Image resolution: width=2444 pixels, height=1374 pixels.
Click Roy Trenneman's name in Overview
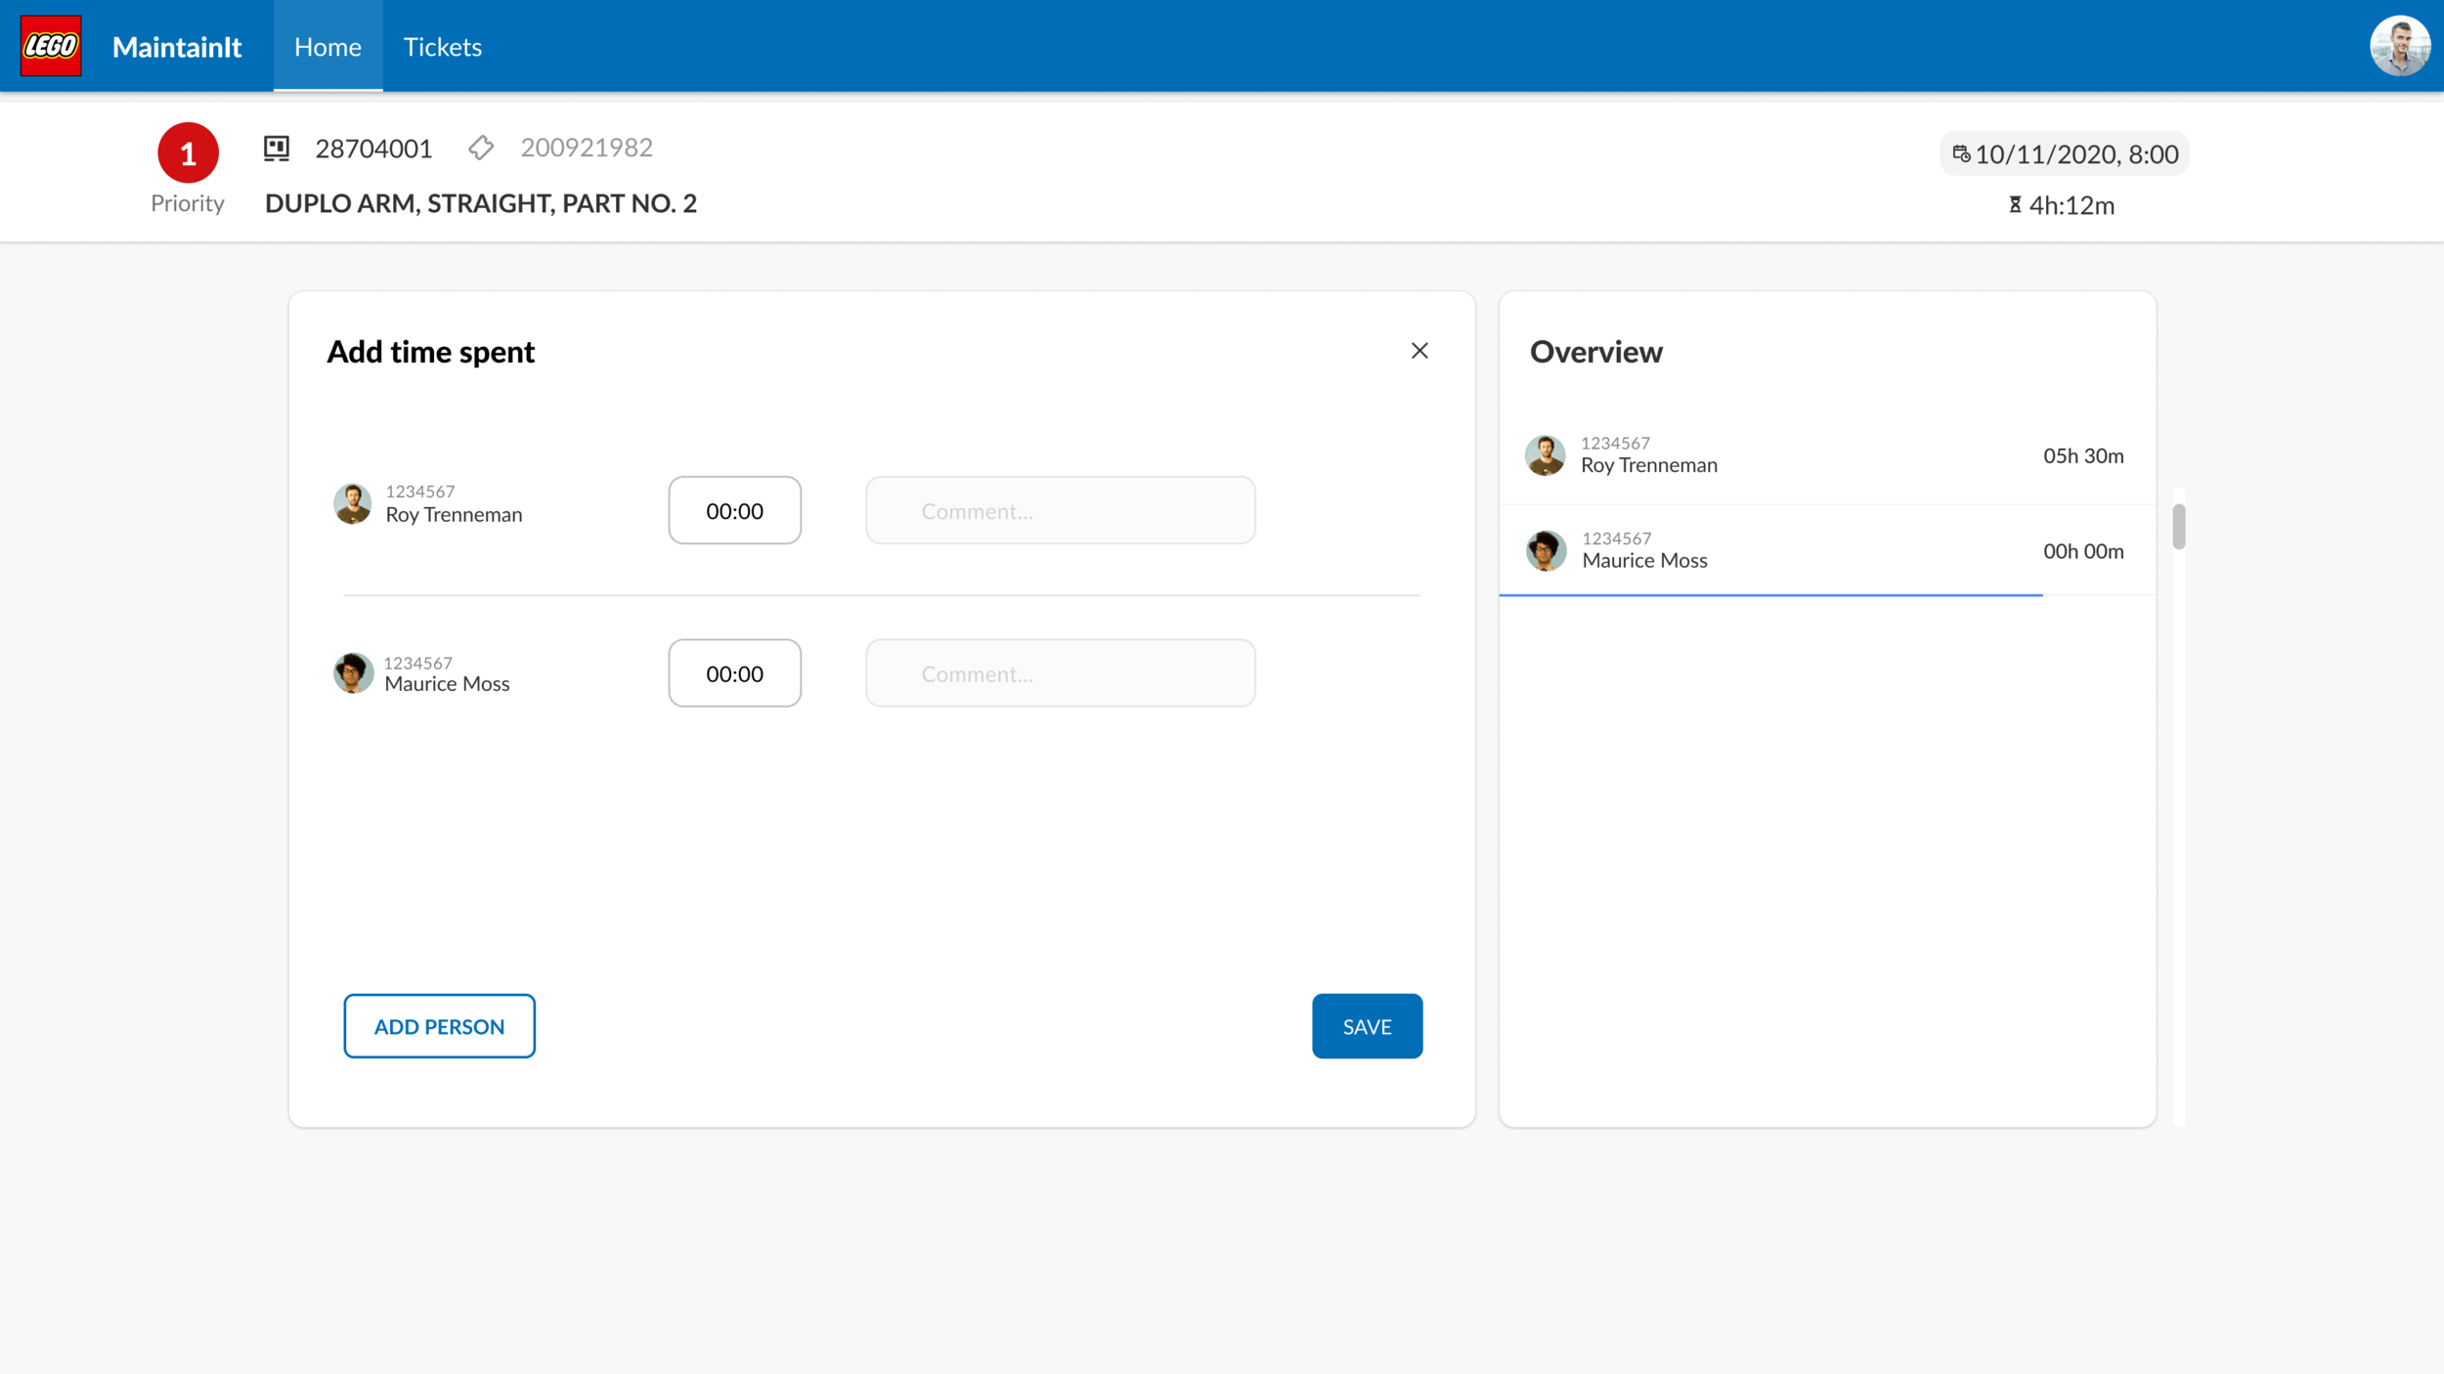click(1649, 465)
